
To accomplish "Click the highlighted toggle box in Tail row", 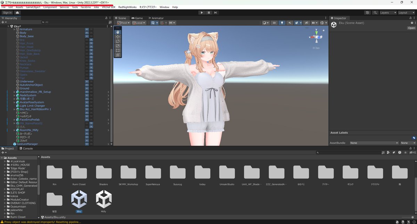I will point(91,78).
